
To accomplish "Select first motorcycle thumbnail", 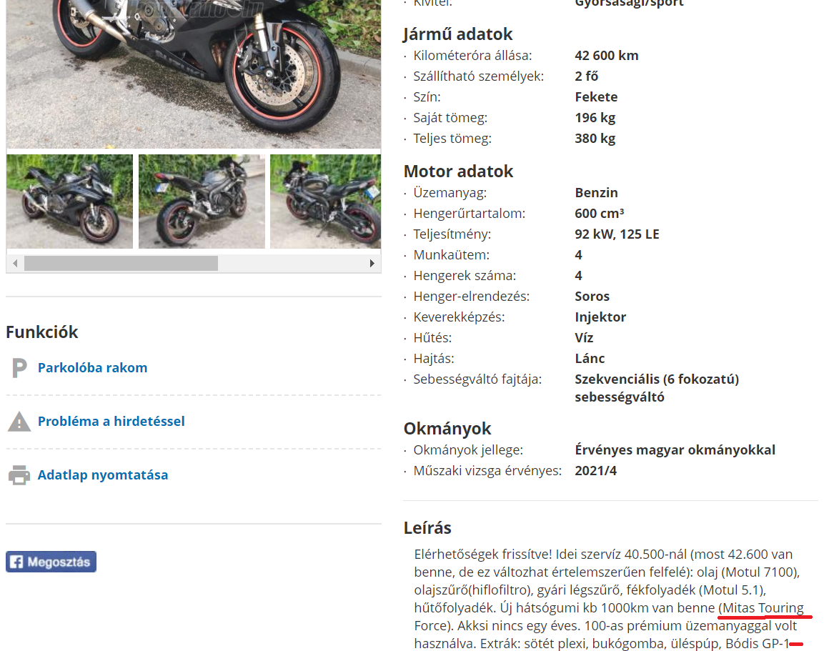I will 69,202.
